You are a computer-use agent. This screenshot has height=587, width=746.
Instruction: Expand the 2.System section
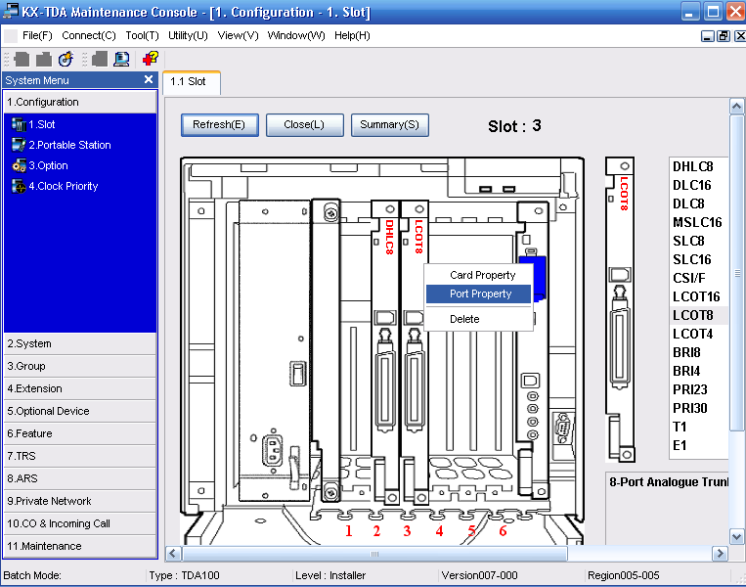tap(80, 343)
